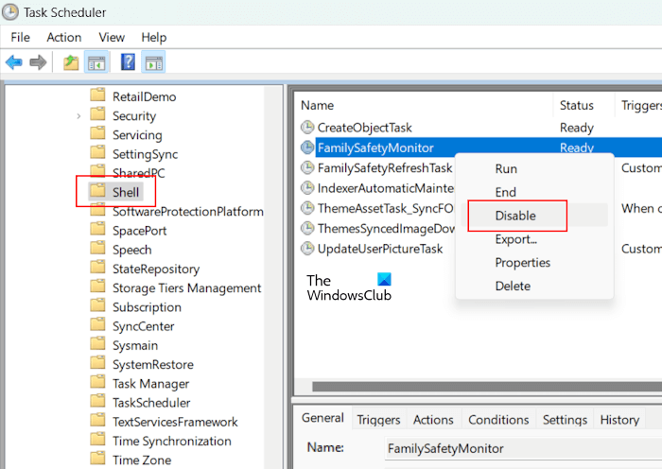Click the Servicing folder icon

coord(98,133)
